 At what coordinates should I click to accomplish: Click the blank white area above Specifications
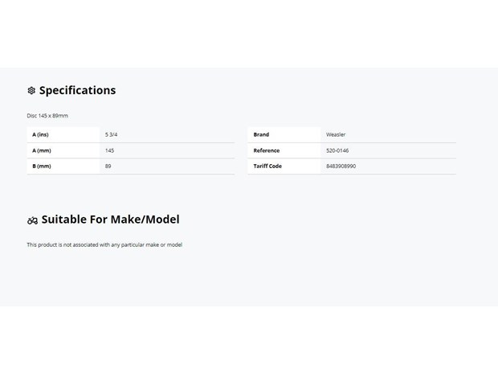coord(249,34)
